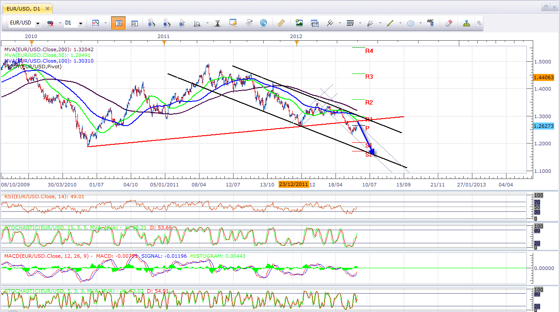Image resolution: width=559 pixels, height=312 pixels.
Task: Click the zoom out magnifier icon
Action: (167, 23)
